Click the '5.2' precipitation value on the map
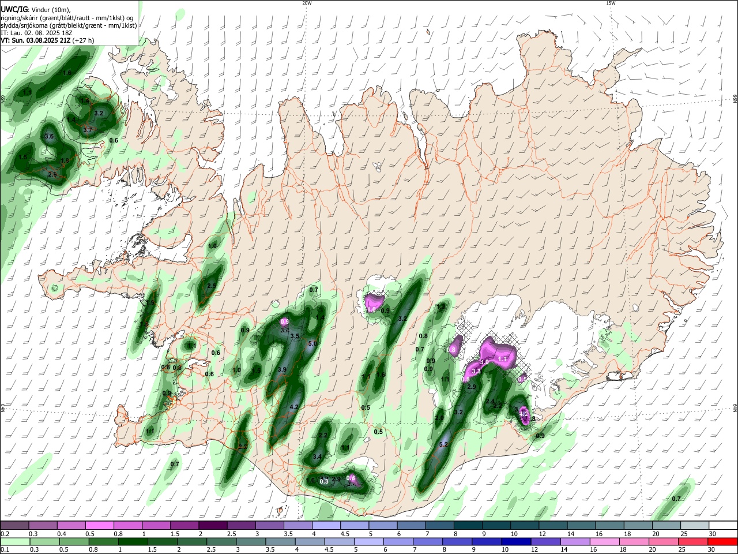The image size is (738, 554). 443,445
